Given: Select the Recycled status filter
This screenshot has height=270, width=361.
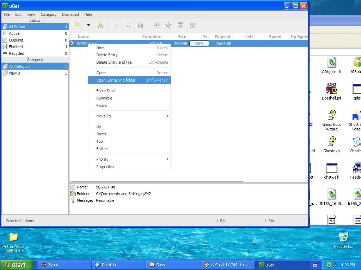Looking at the screenshot, I should (35, 53).
